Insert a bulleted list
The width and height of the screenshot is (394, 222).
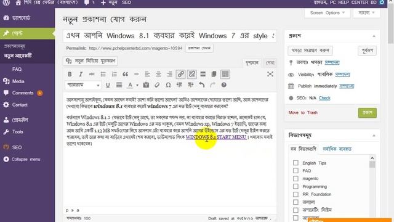[x=103, y=74]
